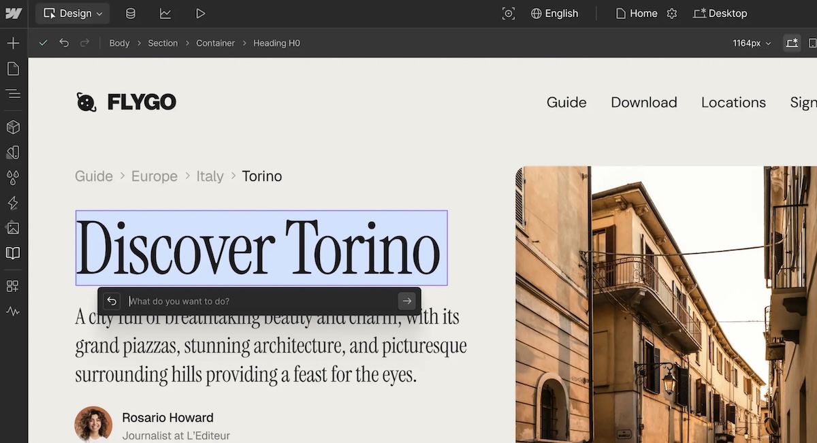The image size is (817, 443).
Task: Select Section in the breadcrumb bar
Action: point(163,43)
